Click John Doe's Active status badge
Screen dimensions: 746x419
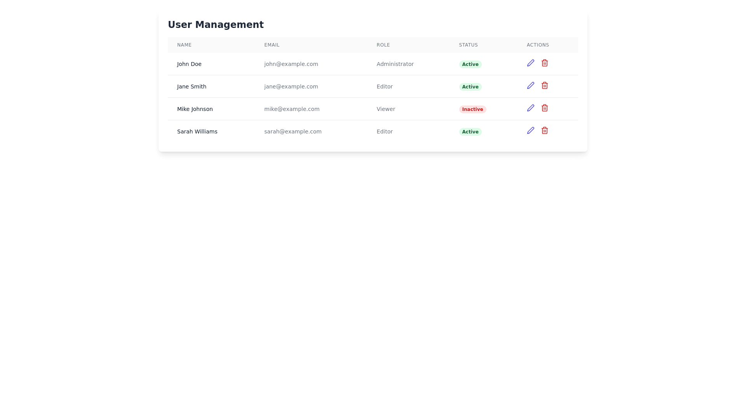pyautogui.click(x=470, y=64)
